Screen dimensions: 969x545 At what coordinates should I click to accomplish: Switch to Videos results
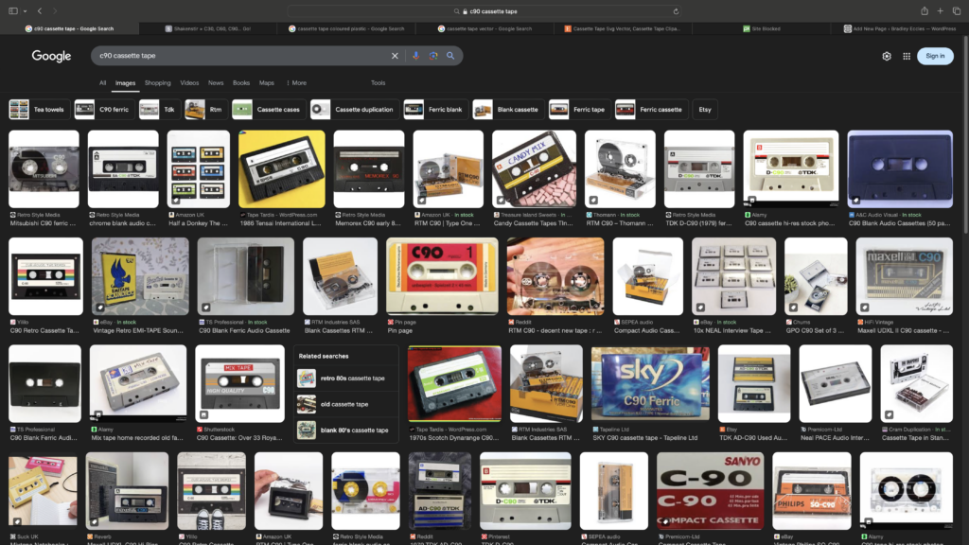click(x=189, y=83)
